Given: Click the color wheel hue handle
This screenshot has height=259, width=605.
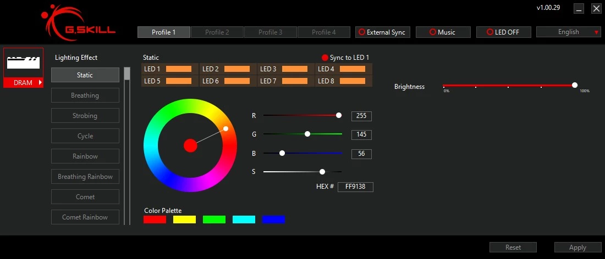Looking at the screenshot, I should 226,128.
